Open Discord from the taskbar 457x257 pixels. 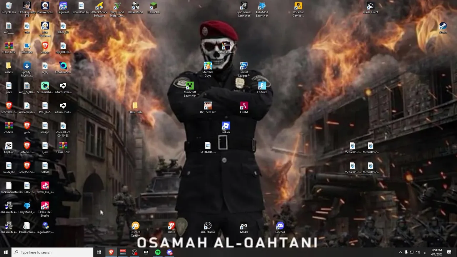pyautogui.click(x=170, y=252)
